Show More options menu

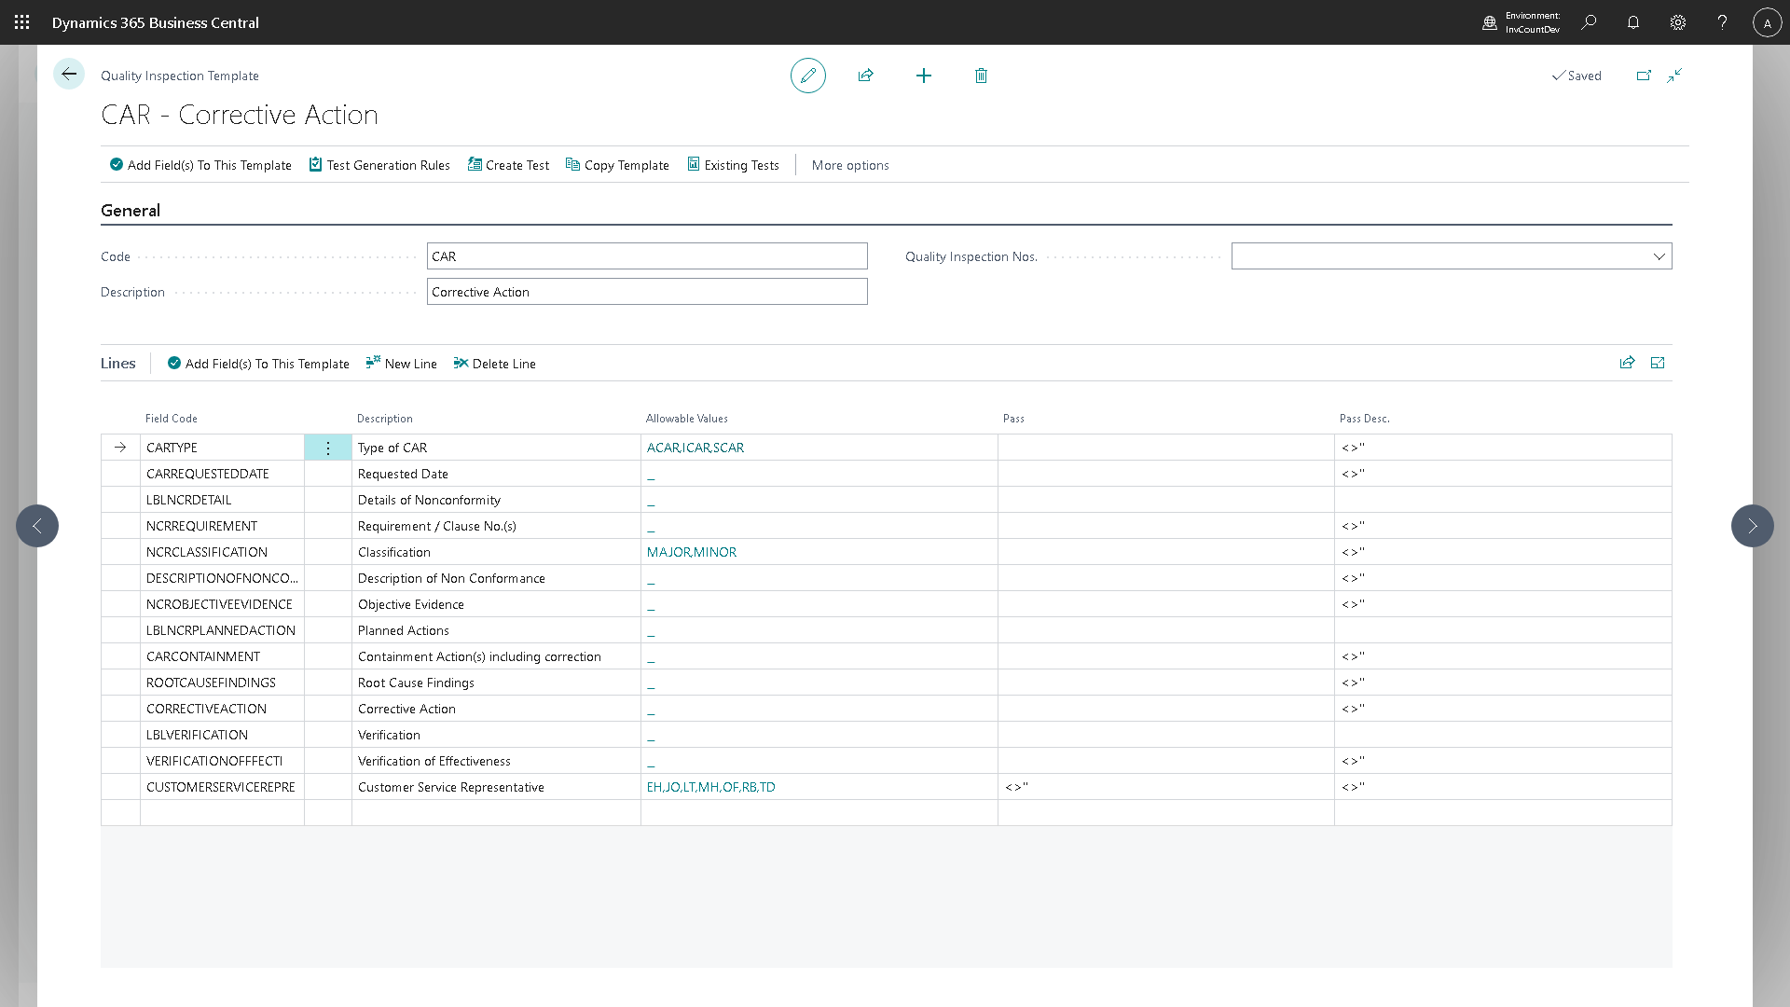[850, 165]
